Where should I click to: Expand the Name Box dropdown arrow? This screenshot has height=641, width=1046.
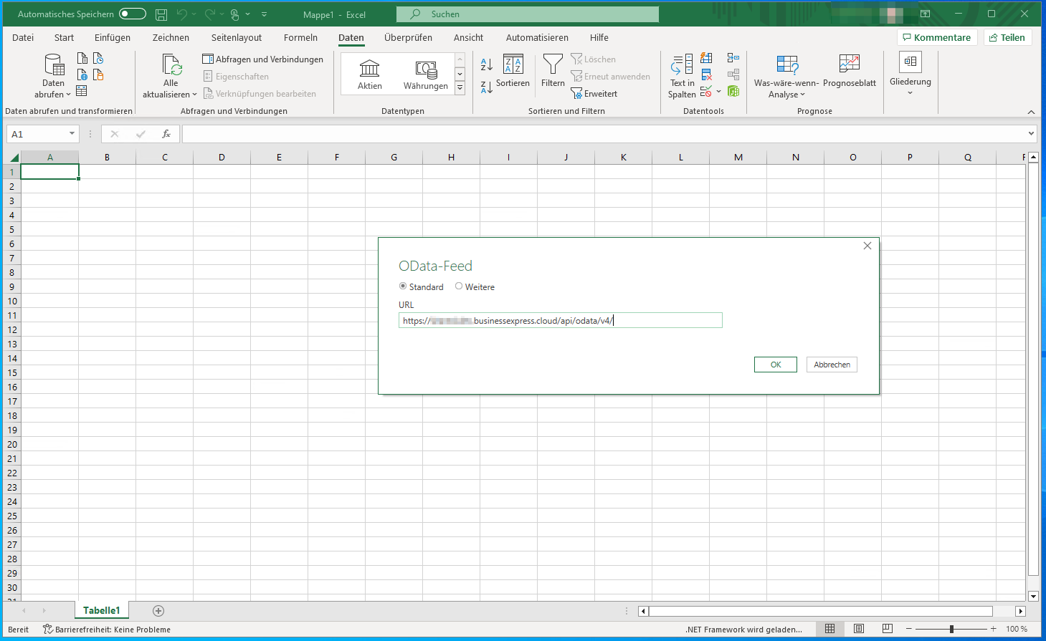point(72,134)
